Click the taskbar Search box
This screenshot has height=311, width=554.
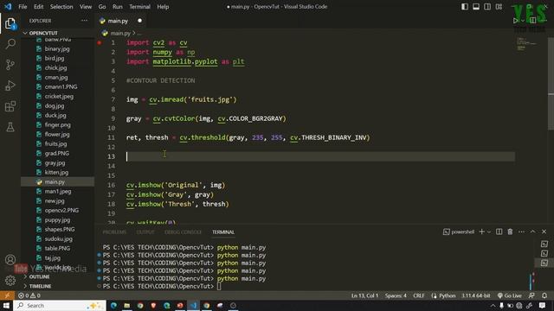pos(60,305)
